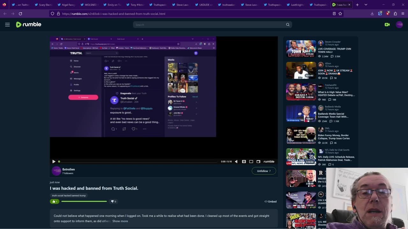This screenshot has height=229, width=408.
Task: Open the Firefox application menu
Action: coord(403,14)
